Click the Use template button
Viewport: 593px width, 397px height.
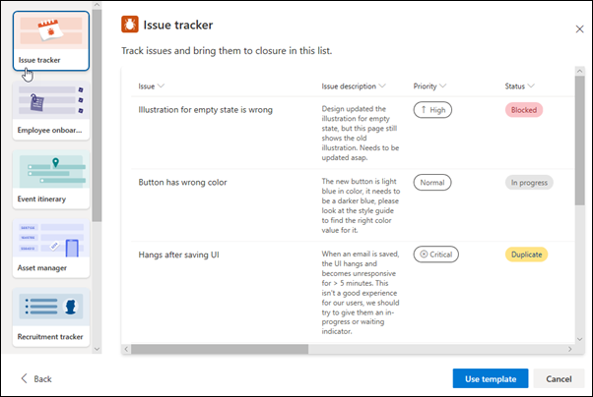pos(491,378)
